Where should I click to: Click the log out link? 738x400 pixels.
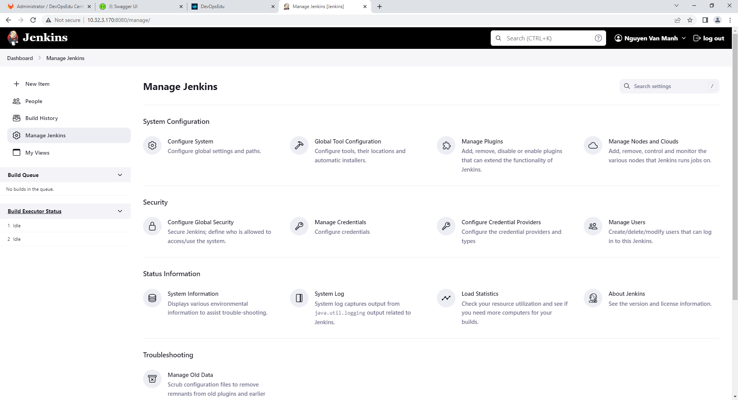pyautogui.click(x=709, y=38)
